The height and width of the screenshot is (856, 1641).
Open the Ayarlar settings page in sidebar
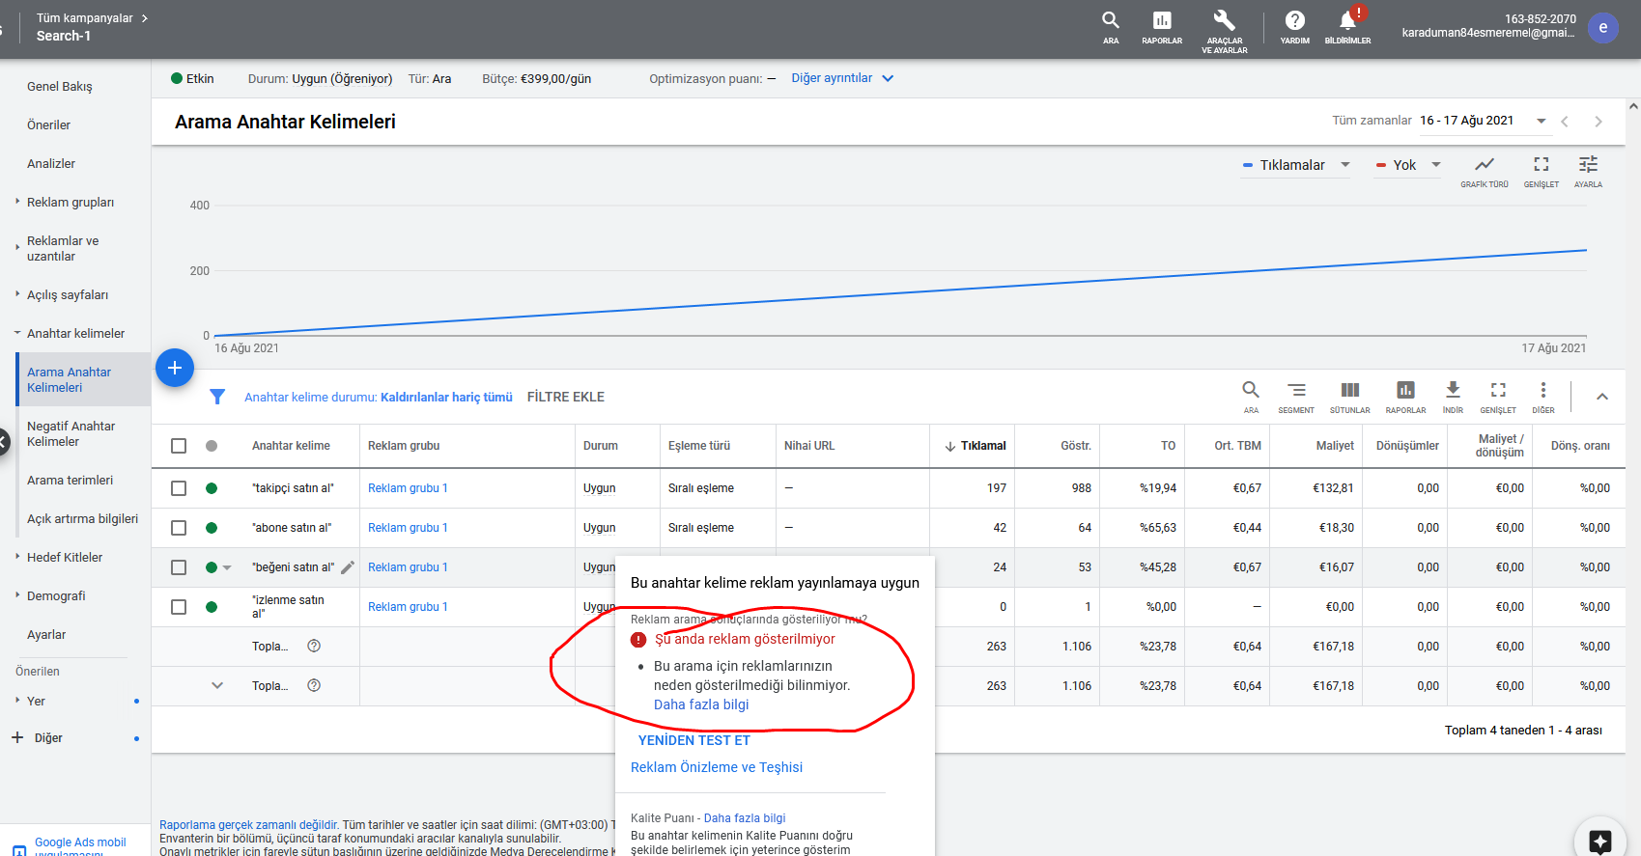pos(46,635)
